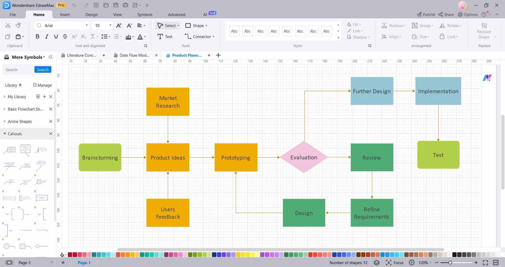Viewport: 505px width, 267px height.
Task: Select the Brainstorming shape on canvas
Action: coord(100,157)
